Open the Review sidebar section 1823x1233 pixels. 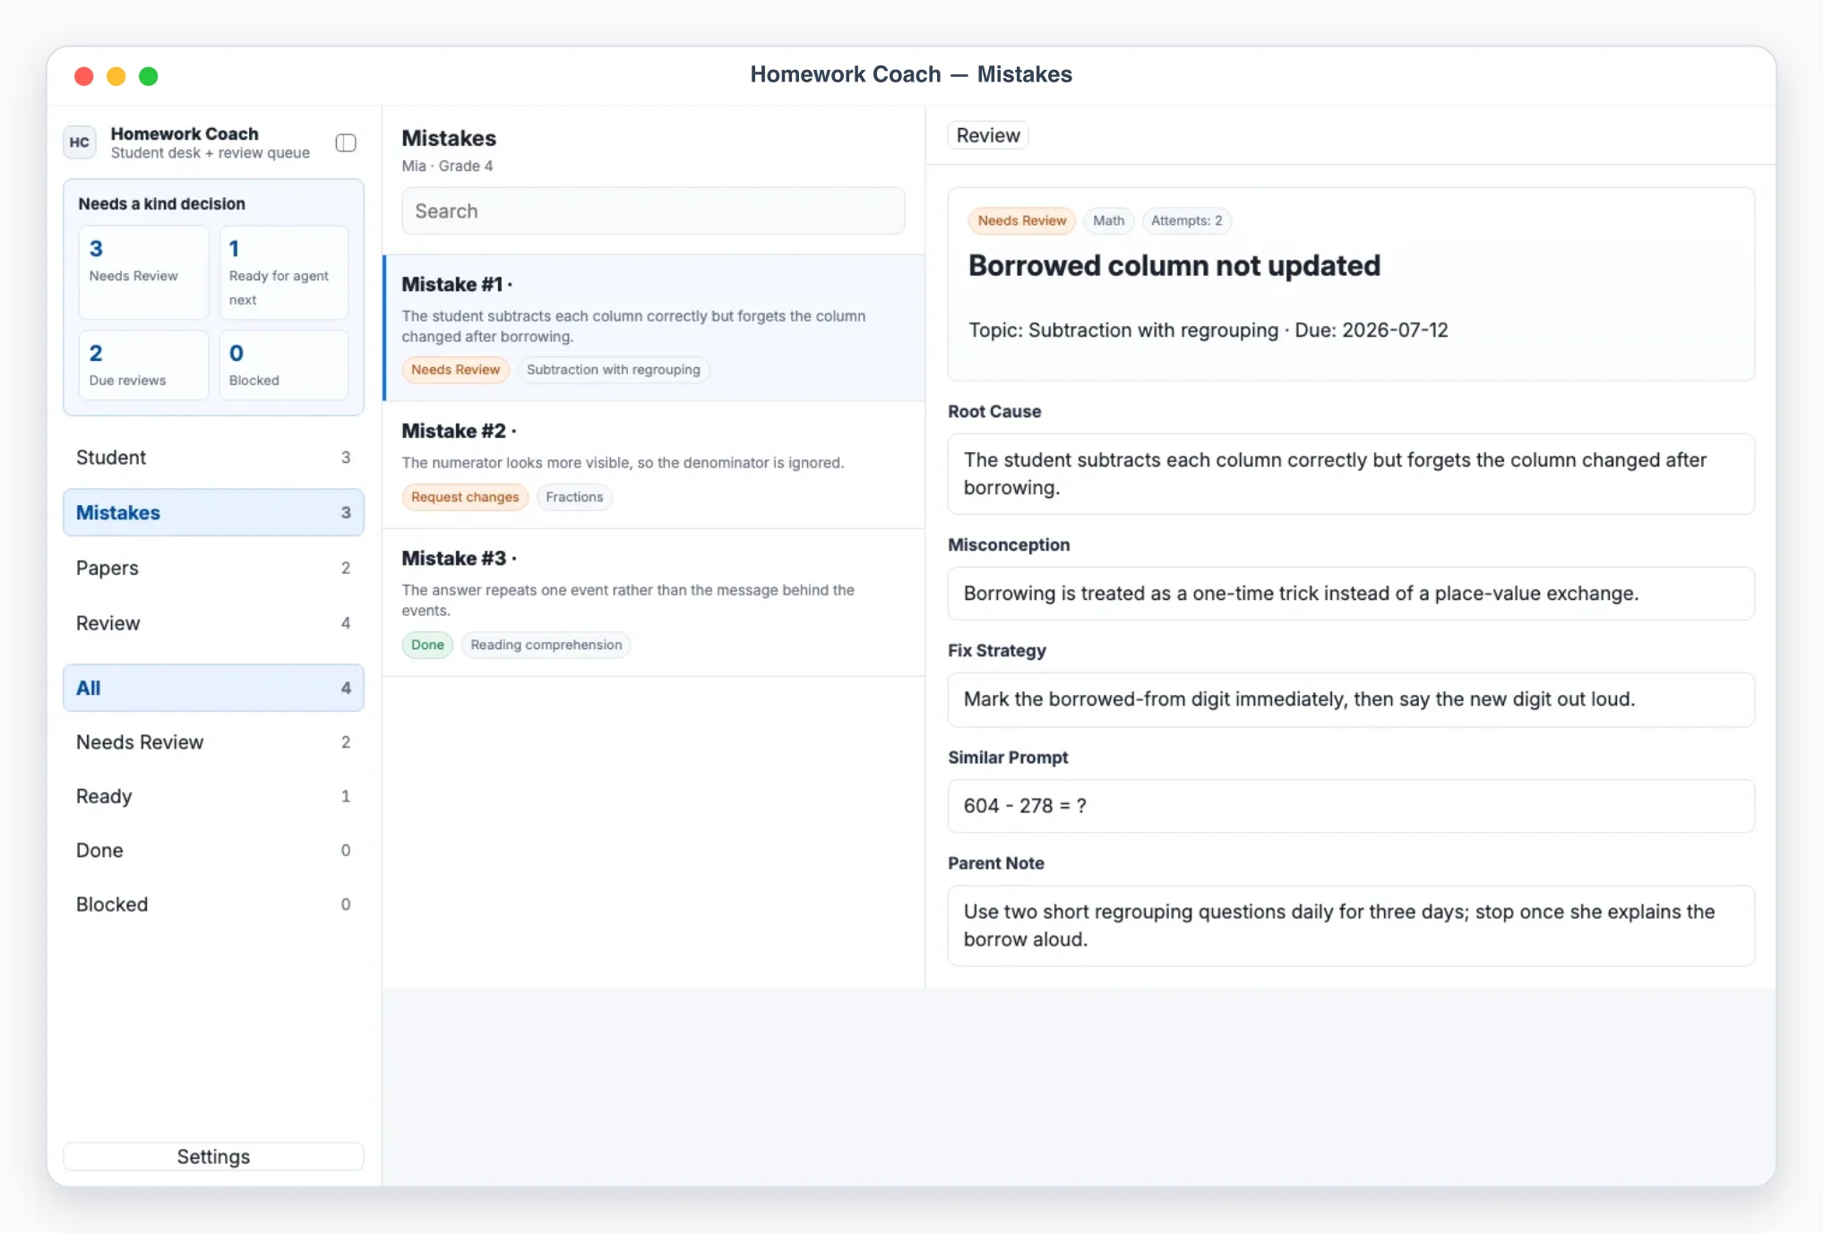(x=213, y=623)
